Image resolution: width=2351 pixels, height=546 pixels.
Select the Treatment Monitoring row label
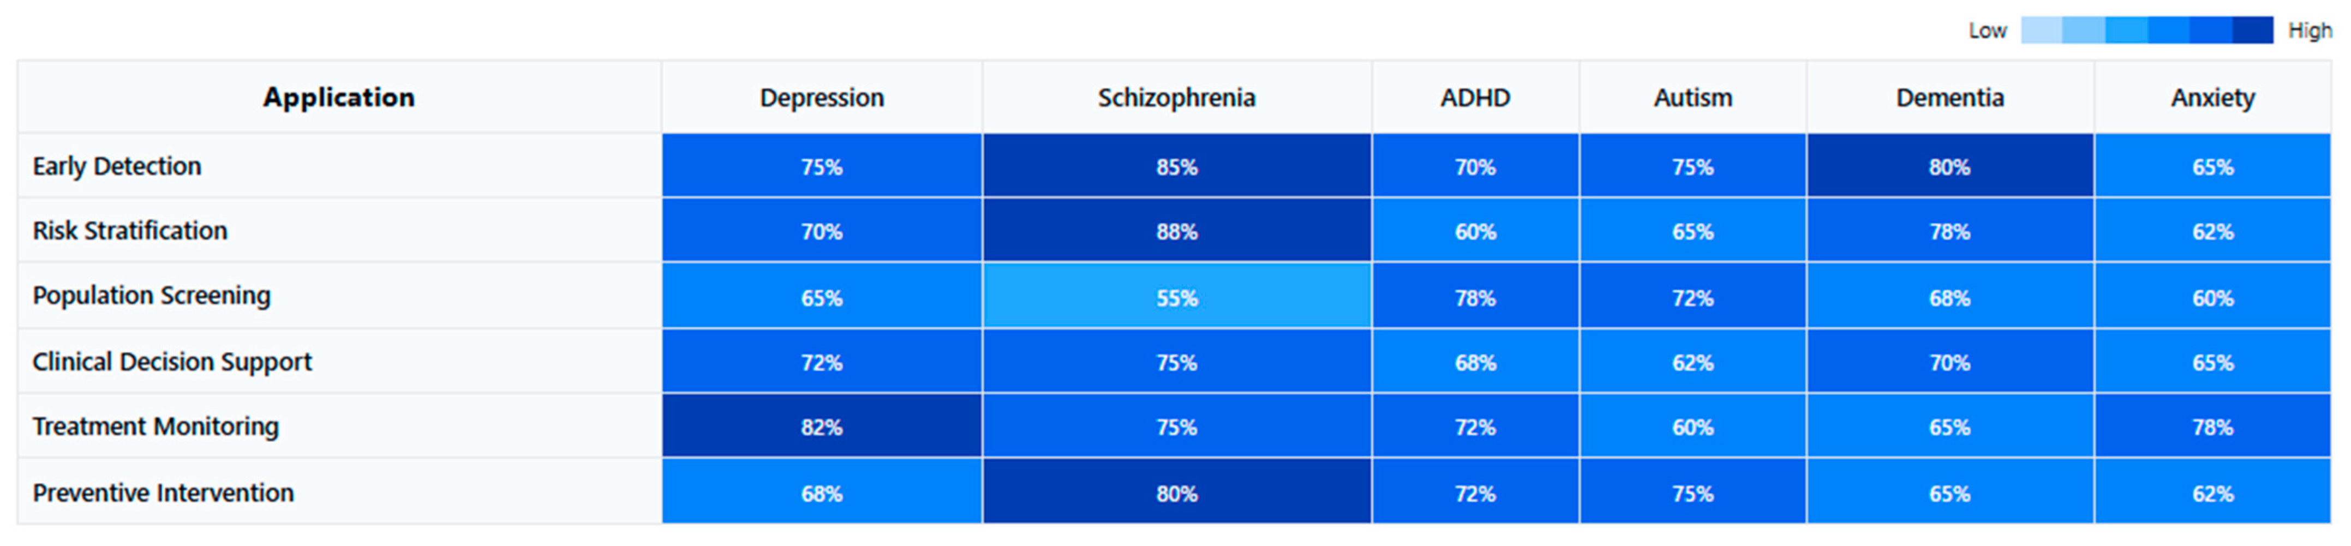155,427
